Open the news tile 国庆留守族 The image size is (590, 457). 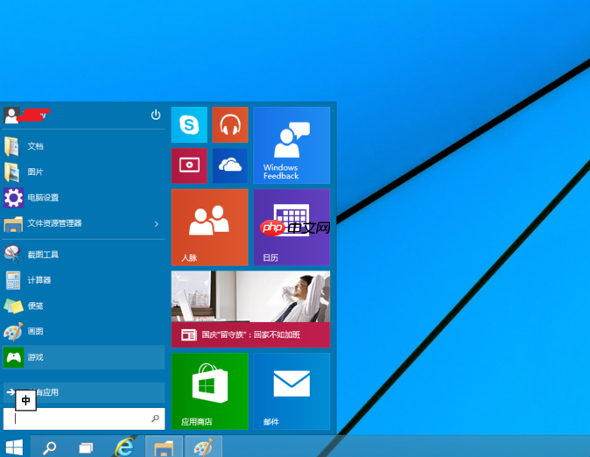[250, 309]
